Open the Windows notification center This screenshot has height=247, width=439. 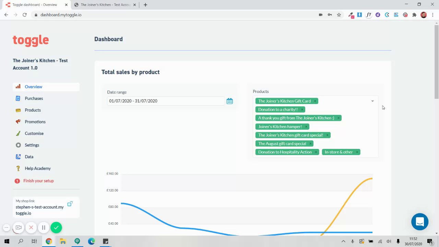point(430,242)
